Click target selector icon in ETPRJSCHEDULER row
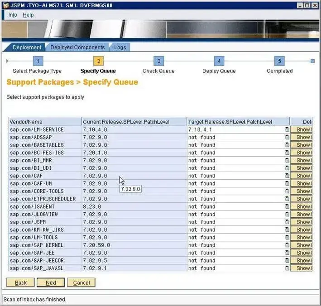This screenshot has height=306, width=321. (287, 199)
